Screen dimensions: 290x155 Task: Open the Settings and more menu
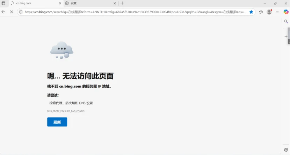277,12
